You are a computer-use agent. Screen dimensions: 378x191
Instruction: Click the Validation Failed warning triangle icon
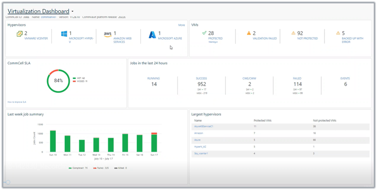pos(249,33)
